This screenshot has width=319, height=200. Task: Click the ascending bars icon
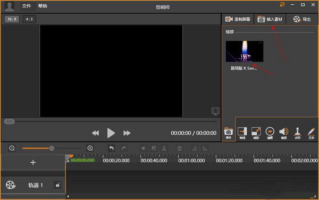pyautogui.click(x=195, y=149)
